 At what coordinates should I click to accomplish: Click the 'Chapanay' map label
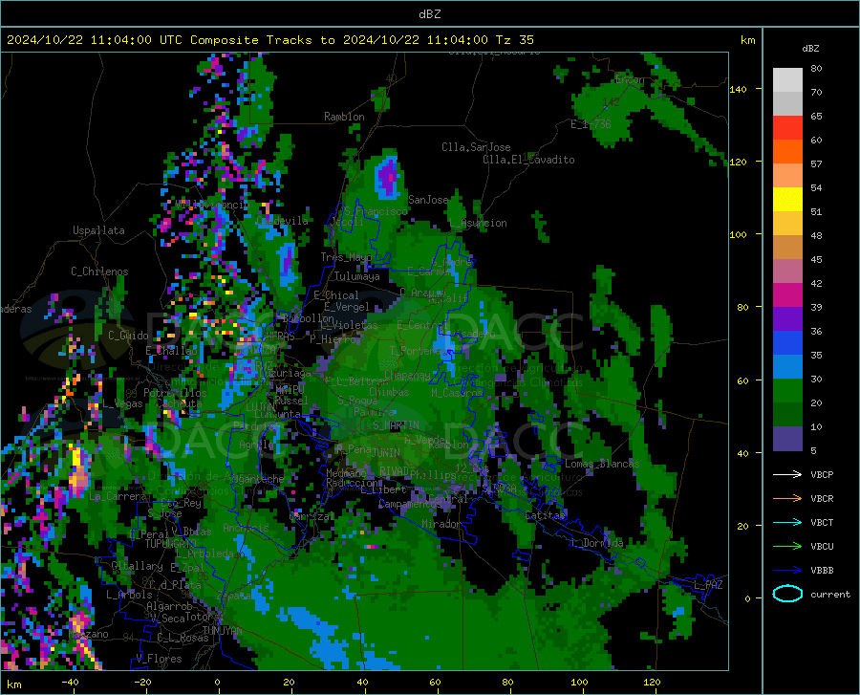407,376
